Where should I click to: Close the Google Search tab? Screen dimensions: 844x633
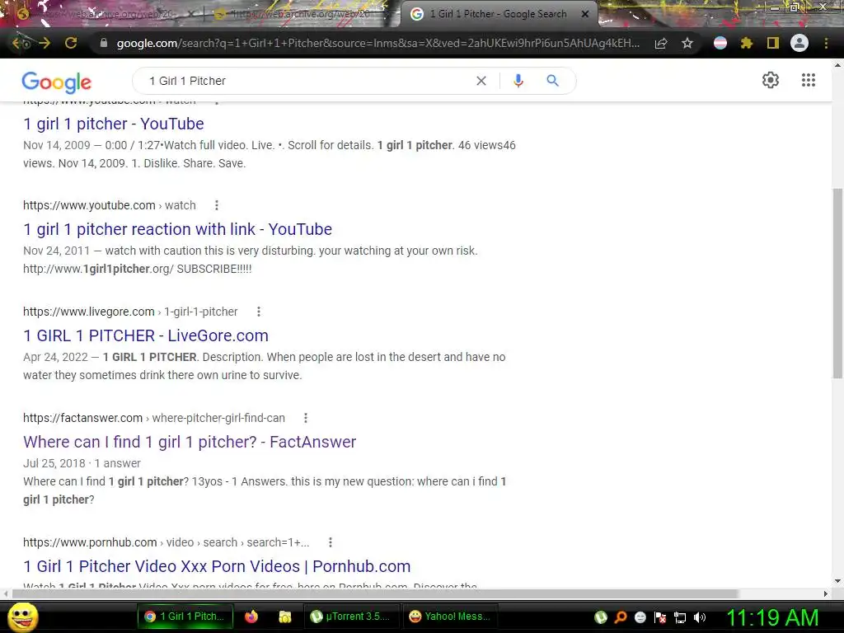pyautogui.click(x=585, y=14)
